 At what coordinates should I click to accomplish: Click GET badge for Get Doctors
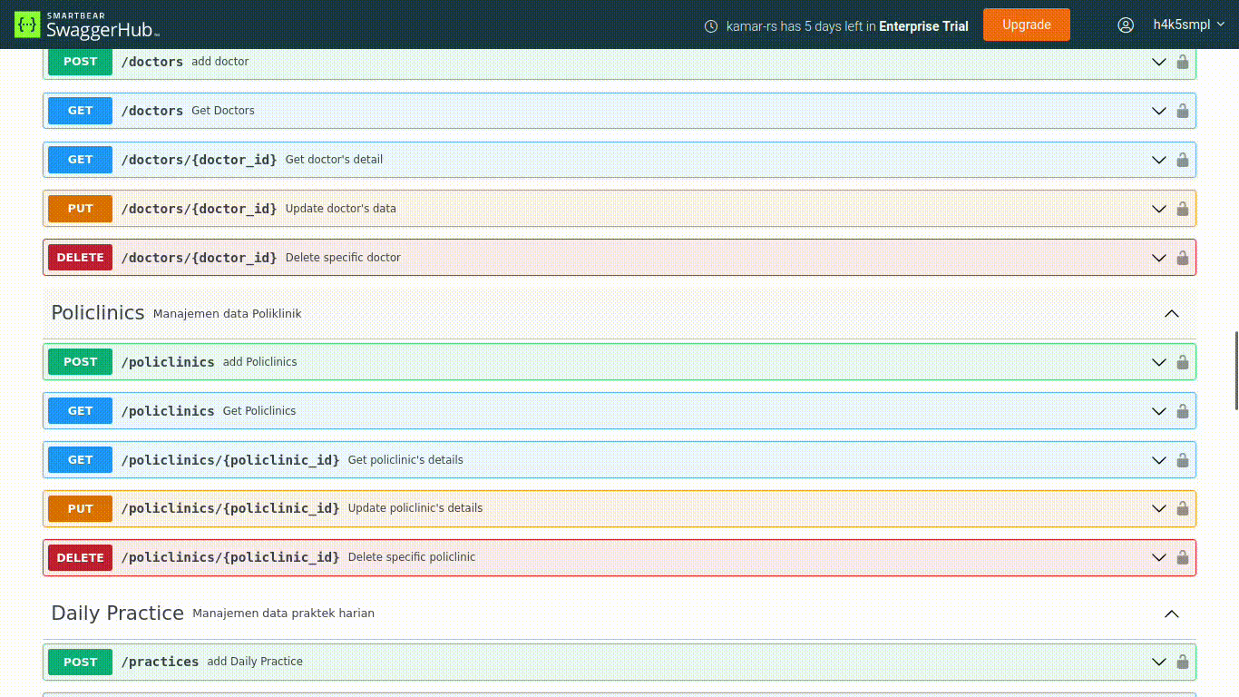point(80,111)
